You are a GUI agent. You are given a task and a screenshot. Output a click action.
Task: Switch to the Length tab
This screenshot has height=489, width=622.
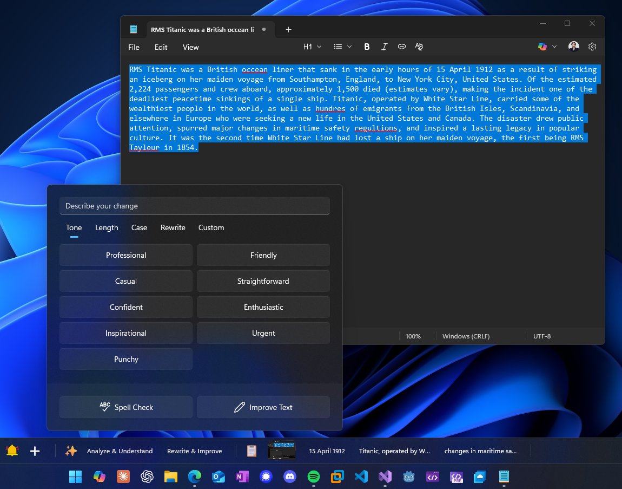107,227
